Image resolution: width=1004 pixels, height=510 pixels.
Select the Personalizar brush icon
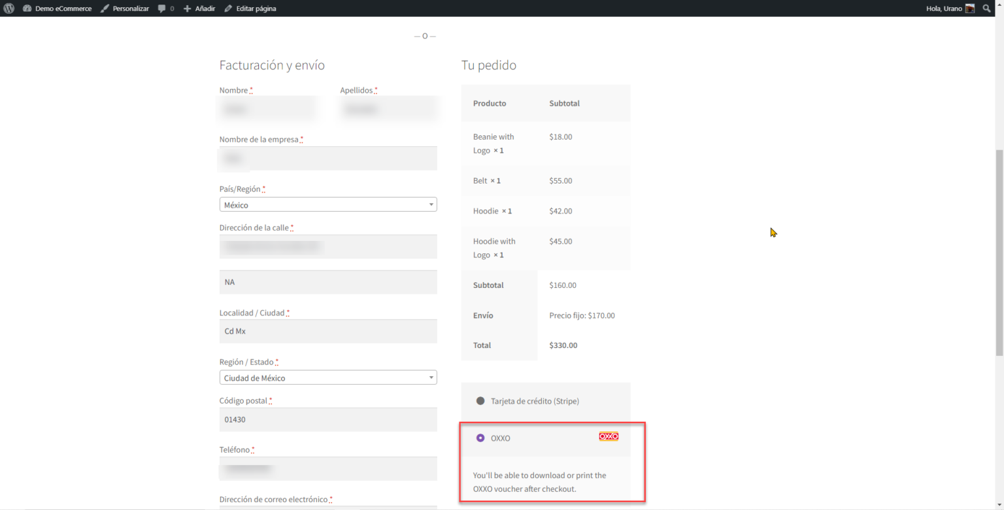click(x=106, y=8)
